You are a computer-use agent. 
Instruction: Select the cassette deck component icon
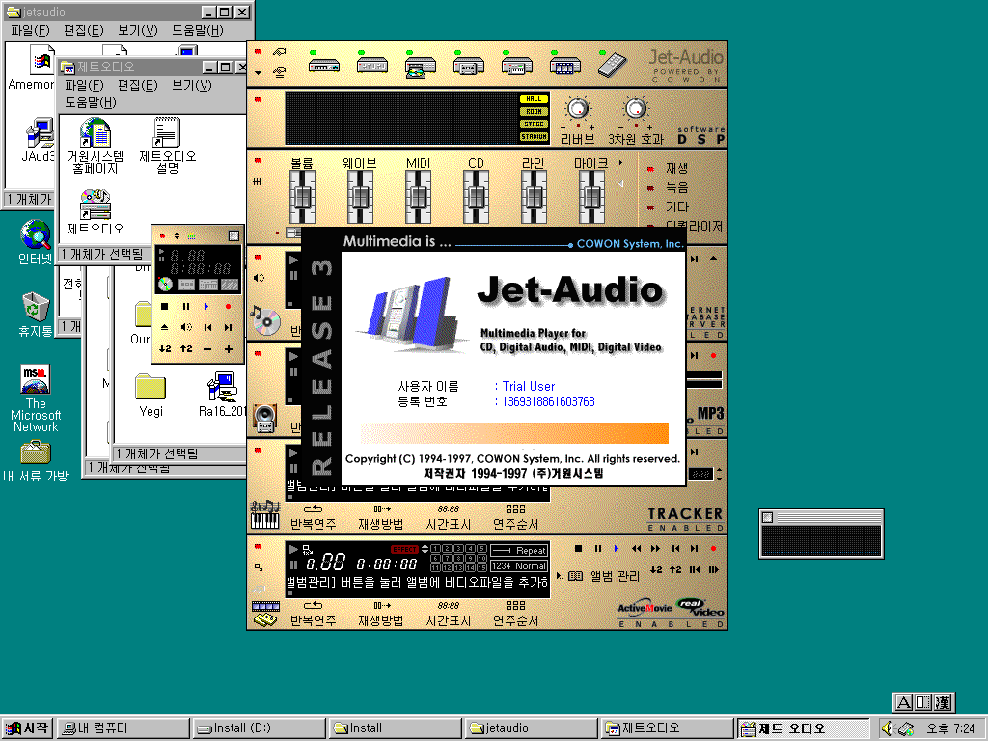pos(467,67)
